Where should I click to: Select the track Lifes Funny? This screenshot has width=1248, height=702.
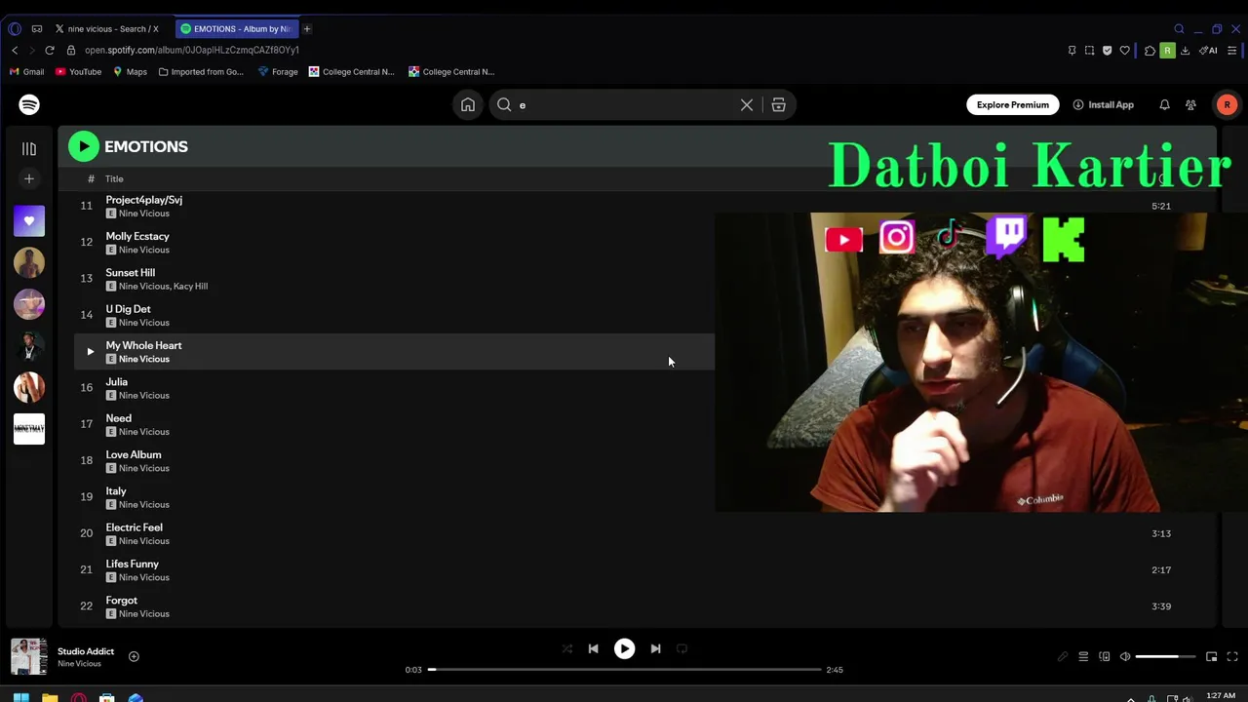132,564
